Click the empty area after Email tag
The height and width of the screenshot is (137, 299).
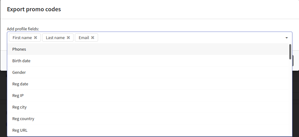pos(189,38)
